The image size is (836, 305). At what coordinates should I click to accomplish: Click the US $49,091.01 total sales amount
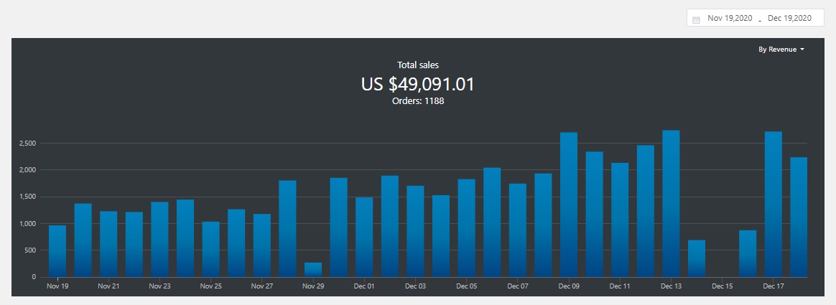tap(417, 84)
